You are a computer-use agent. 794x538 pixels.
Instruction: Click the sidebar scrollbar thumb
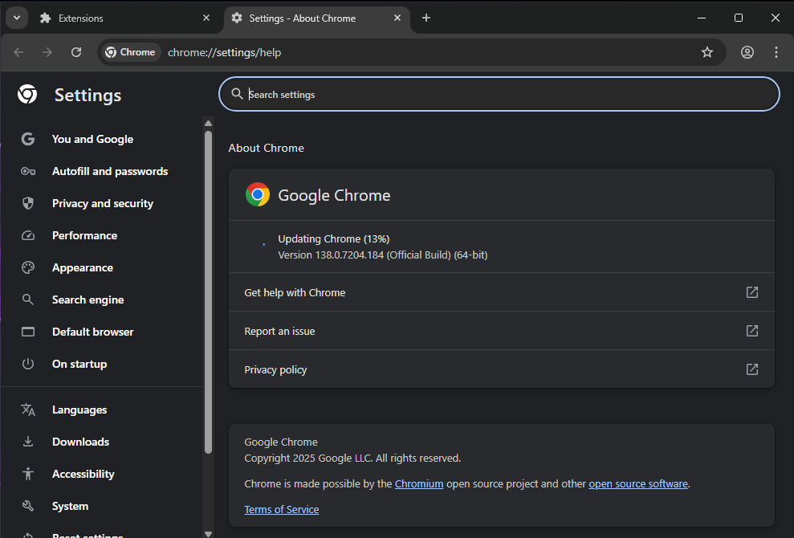tap(208, 292)
